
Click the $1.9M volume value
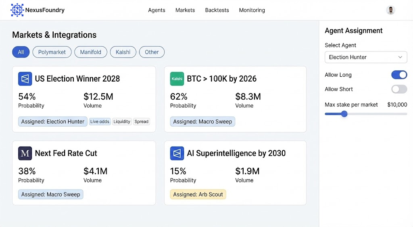point(247,172)
